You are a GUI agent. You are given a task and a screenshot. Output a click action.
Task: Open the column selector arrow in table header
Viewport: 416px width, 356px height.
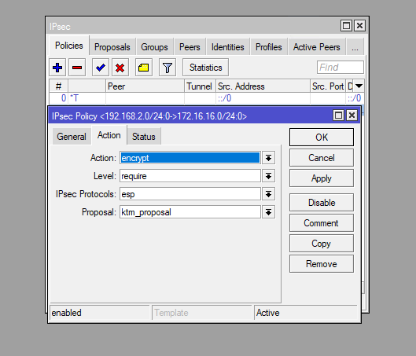click(359, 86)
